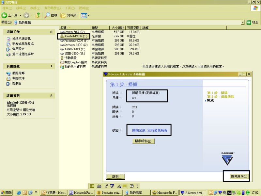The height and width of the screenshot is (196, 261).
Task: Click 檢視系統資訊 link
Action: [x=22, y=39]
